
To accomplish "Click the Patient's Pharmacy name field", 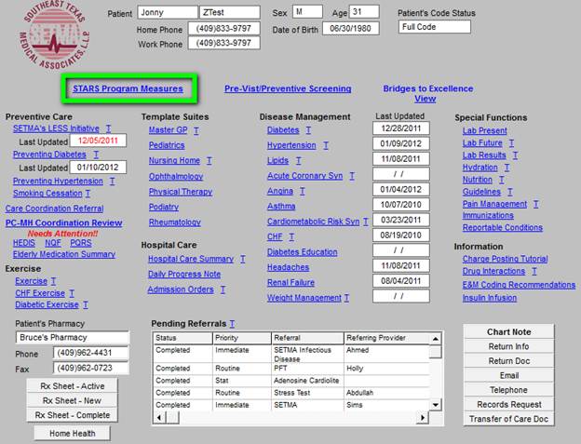I will 73,338.
